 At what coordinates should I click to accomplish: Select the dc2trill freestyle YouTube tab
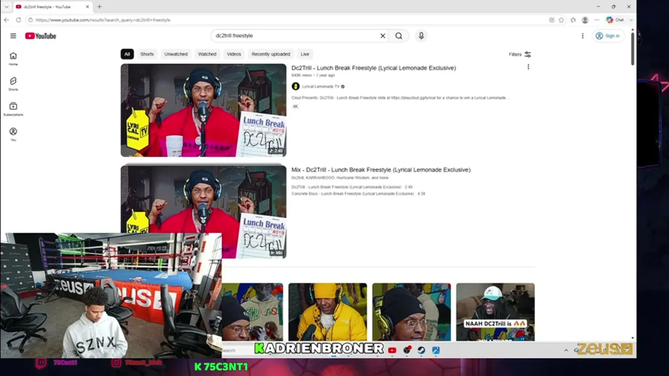pyautogui.click(x=52, y=7)
